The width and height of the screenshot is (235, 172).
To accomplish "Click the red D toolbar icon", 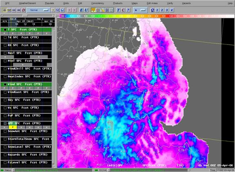I will tap(24, 10).
